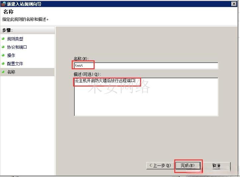This screenshot has width=240, height=177.
Task: Click the 完成 finish button
Action: [x=188, y=165]
